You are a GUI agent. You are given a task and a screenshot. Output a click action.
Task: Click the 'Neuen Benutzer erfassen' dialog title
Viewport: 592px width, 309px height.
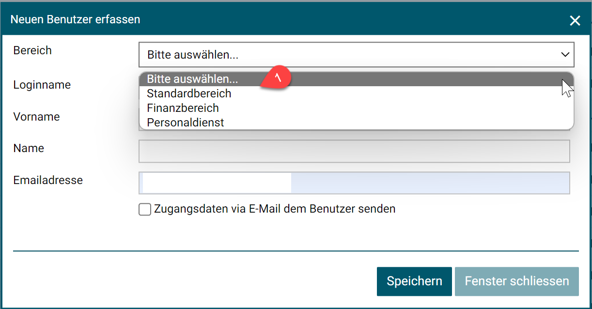pos(76,20)
